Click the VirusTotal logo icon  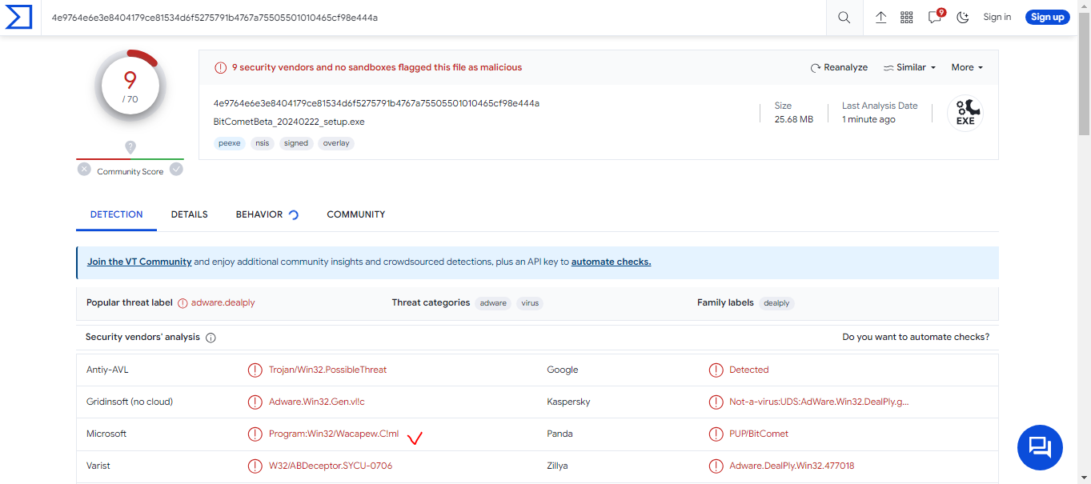point(18,17)
